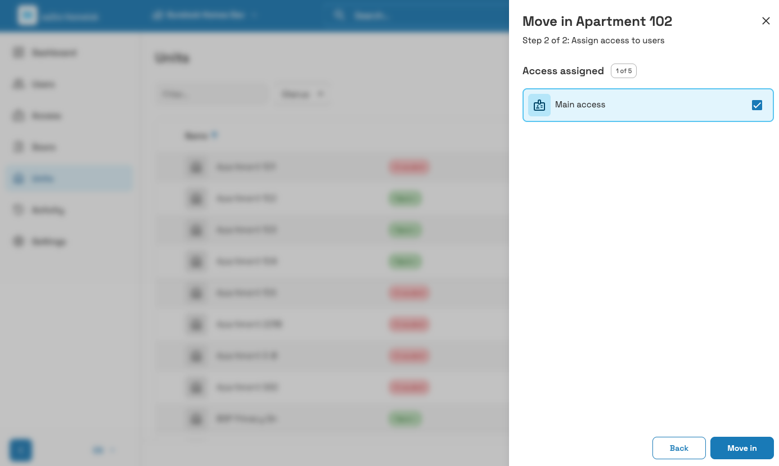The width and height of the screenshot is (779, 466).
Task: Click the "1 of 5" count badge
Action: pos(624,71)
